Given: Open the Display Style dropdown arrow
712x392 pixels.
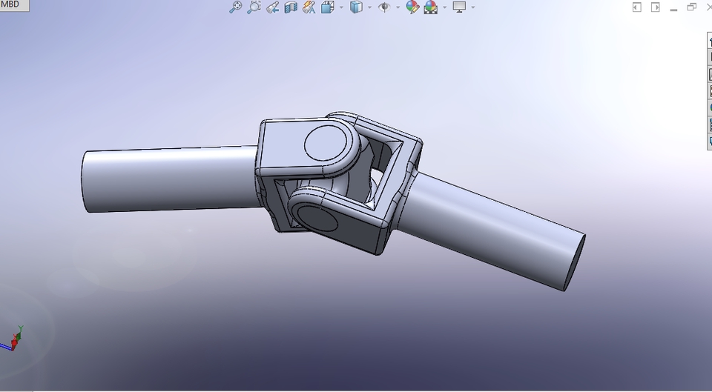Looking at the screenshot, I should tap(369, 7).
